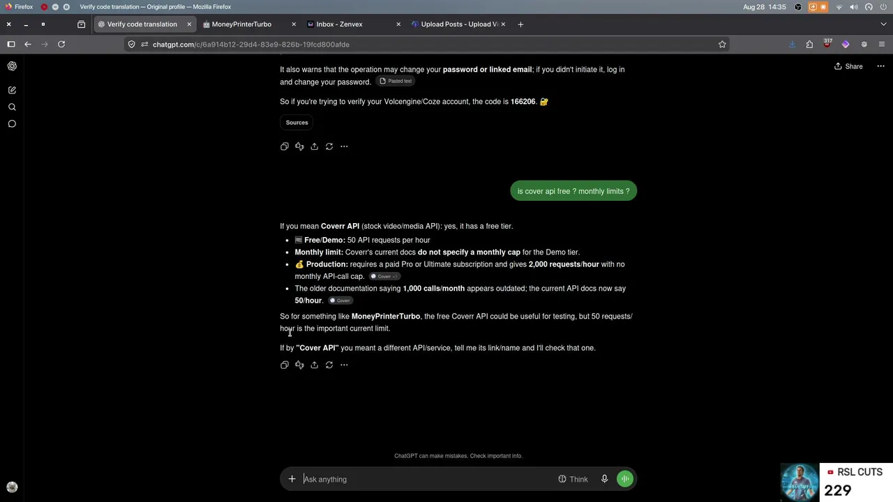Open the Wi-Fi network indicator

839,7
